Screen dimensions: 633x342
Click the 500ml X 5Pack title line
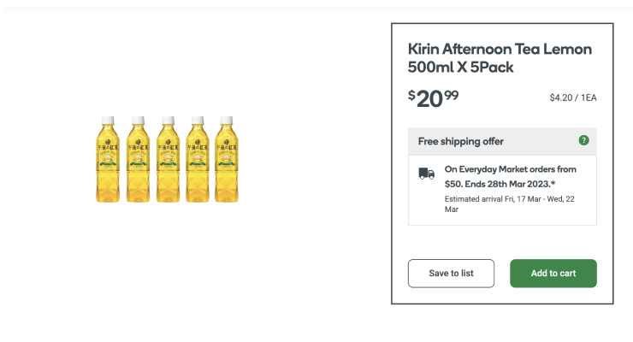(x=461, y=68)
